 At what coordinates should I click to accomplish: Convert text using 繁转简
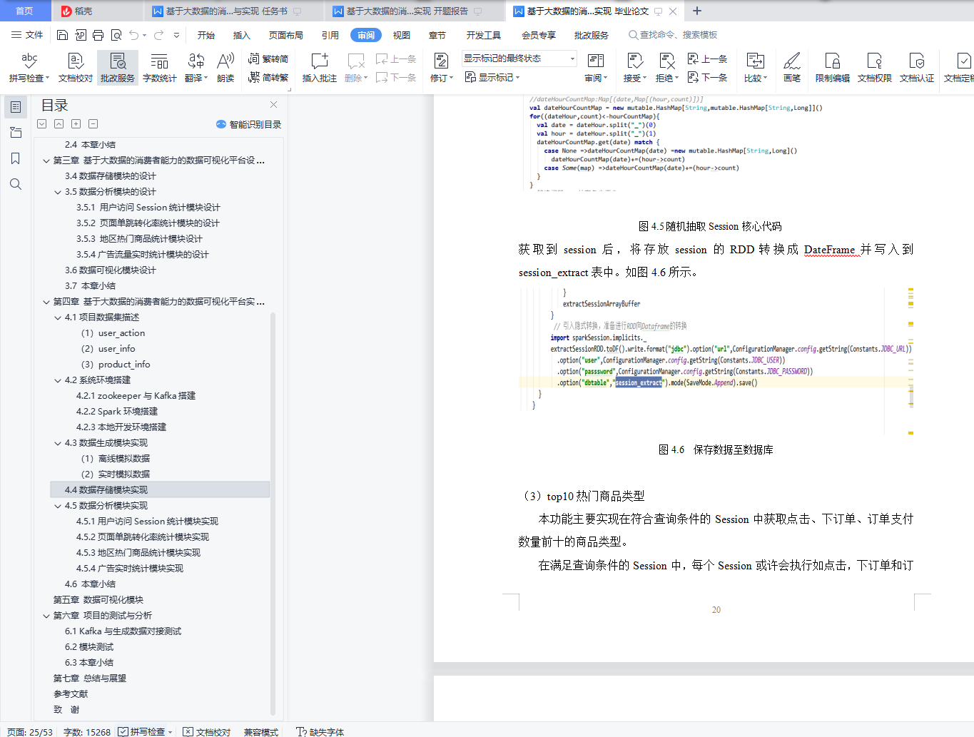pyautogui.click(x=268, y=59)
